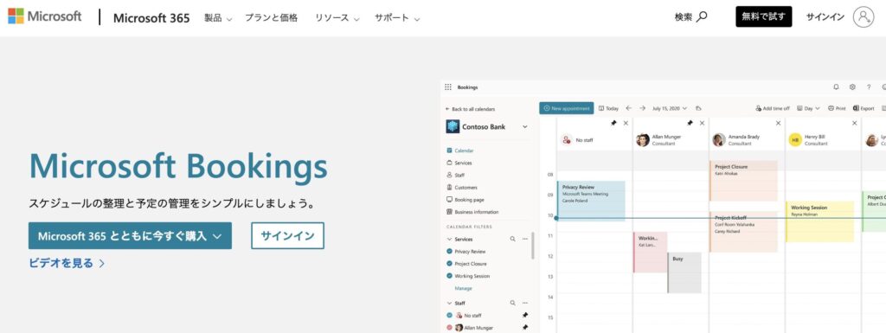Click Back to all calendars link

pyautogui.click(x=470, y=109)
